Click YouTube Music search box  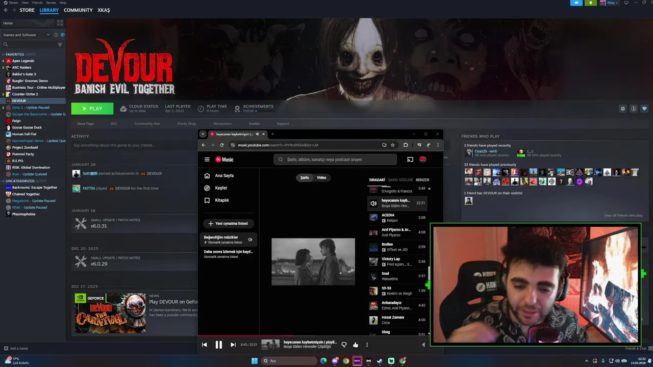[335, 160]
